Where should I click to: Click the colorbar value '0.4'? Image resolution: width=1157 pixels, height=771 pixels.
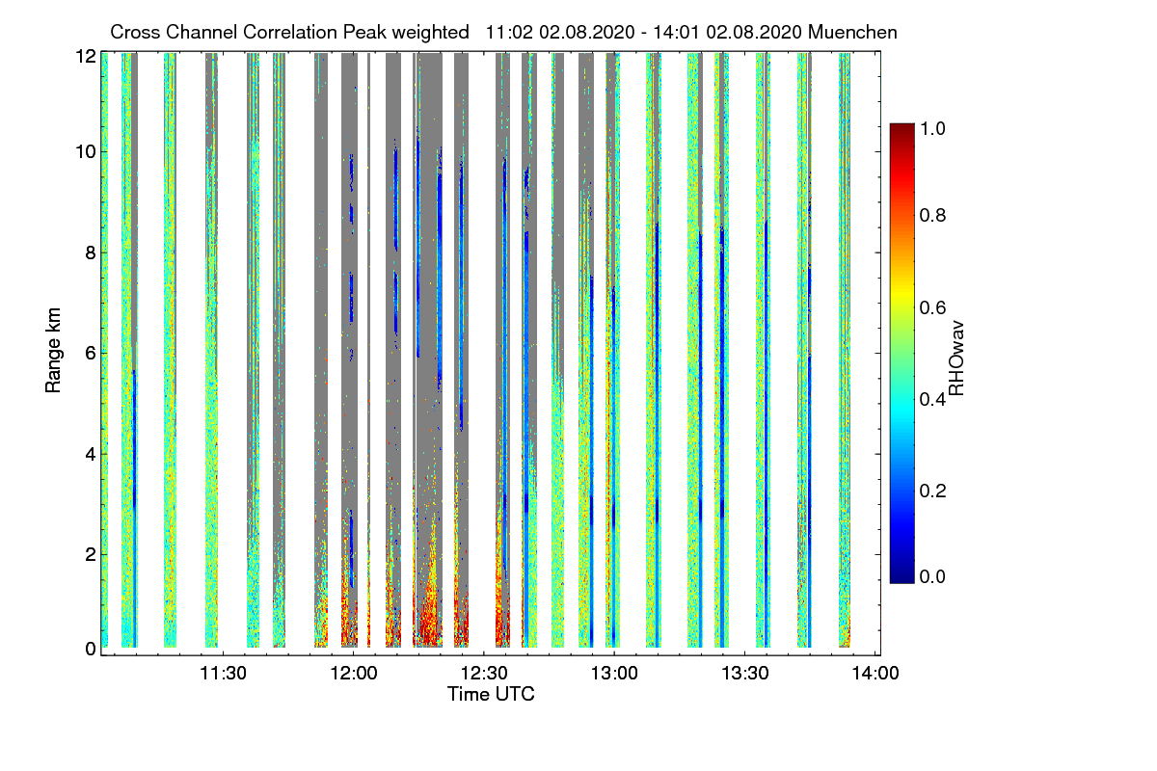pos(932,399)
